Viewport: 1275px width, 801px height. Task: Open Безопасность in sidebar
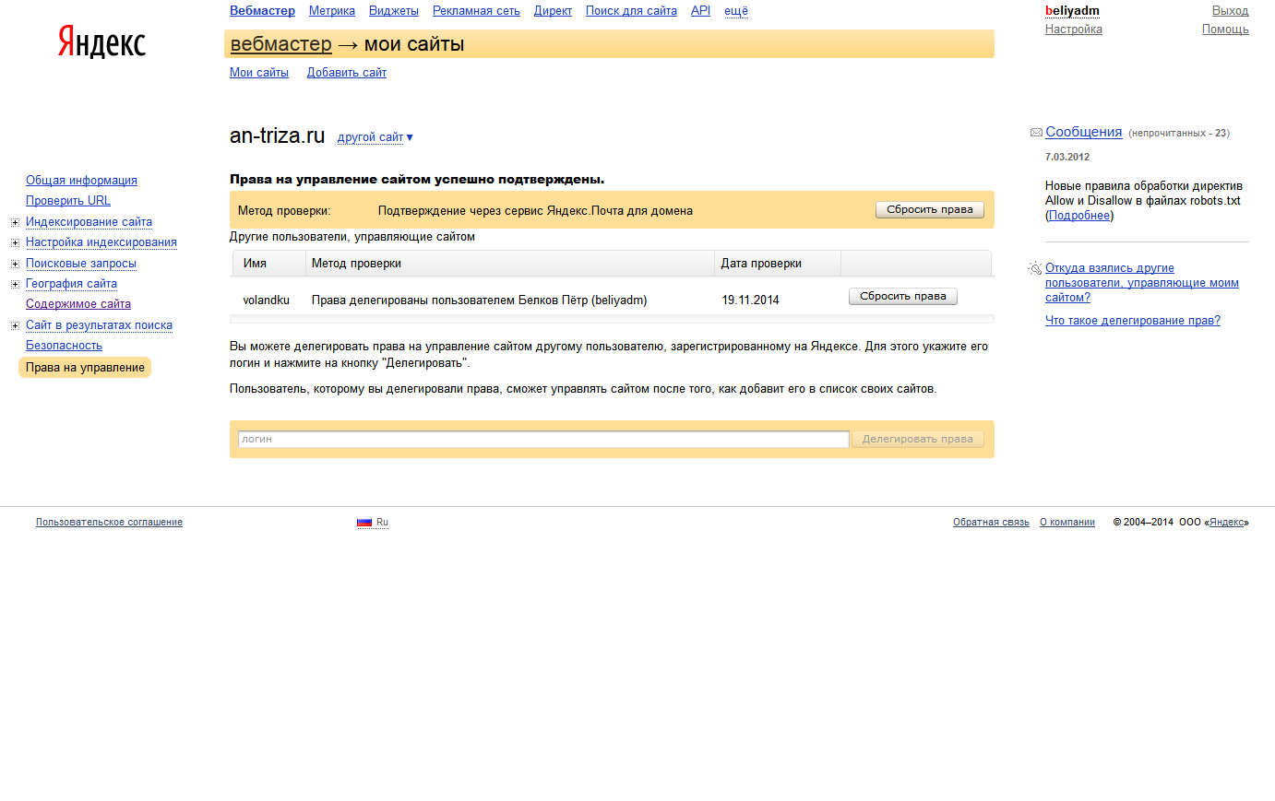tap(64, 346)
